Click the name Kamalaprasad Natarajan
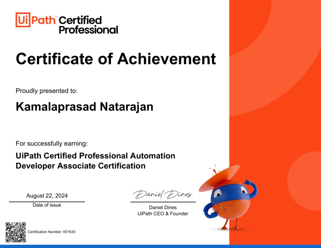 84,107
